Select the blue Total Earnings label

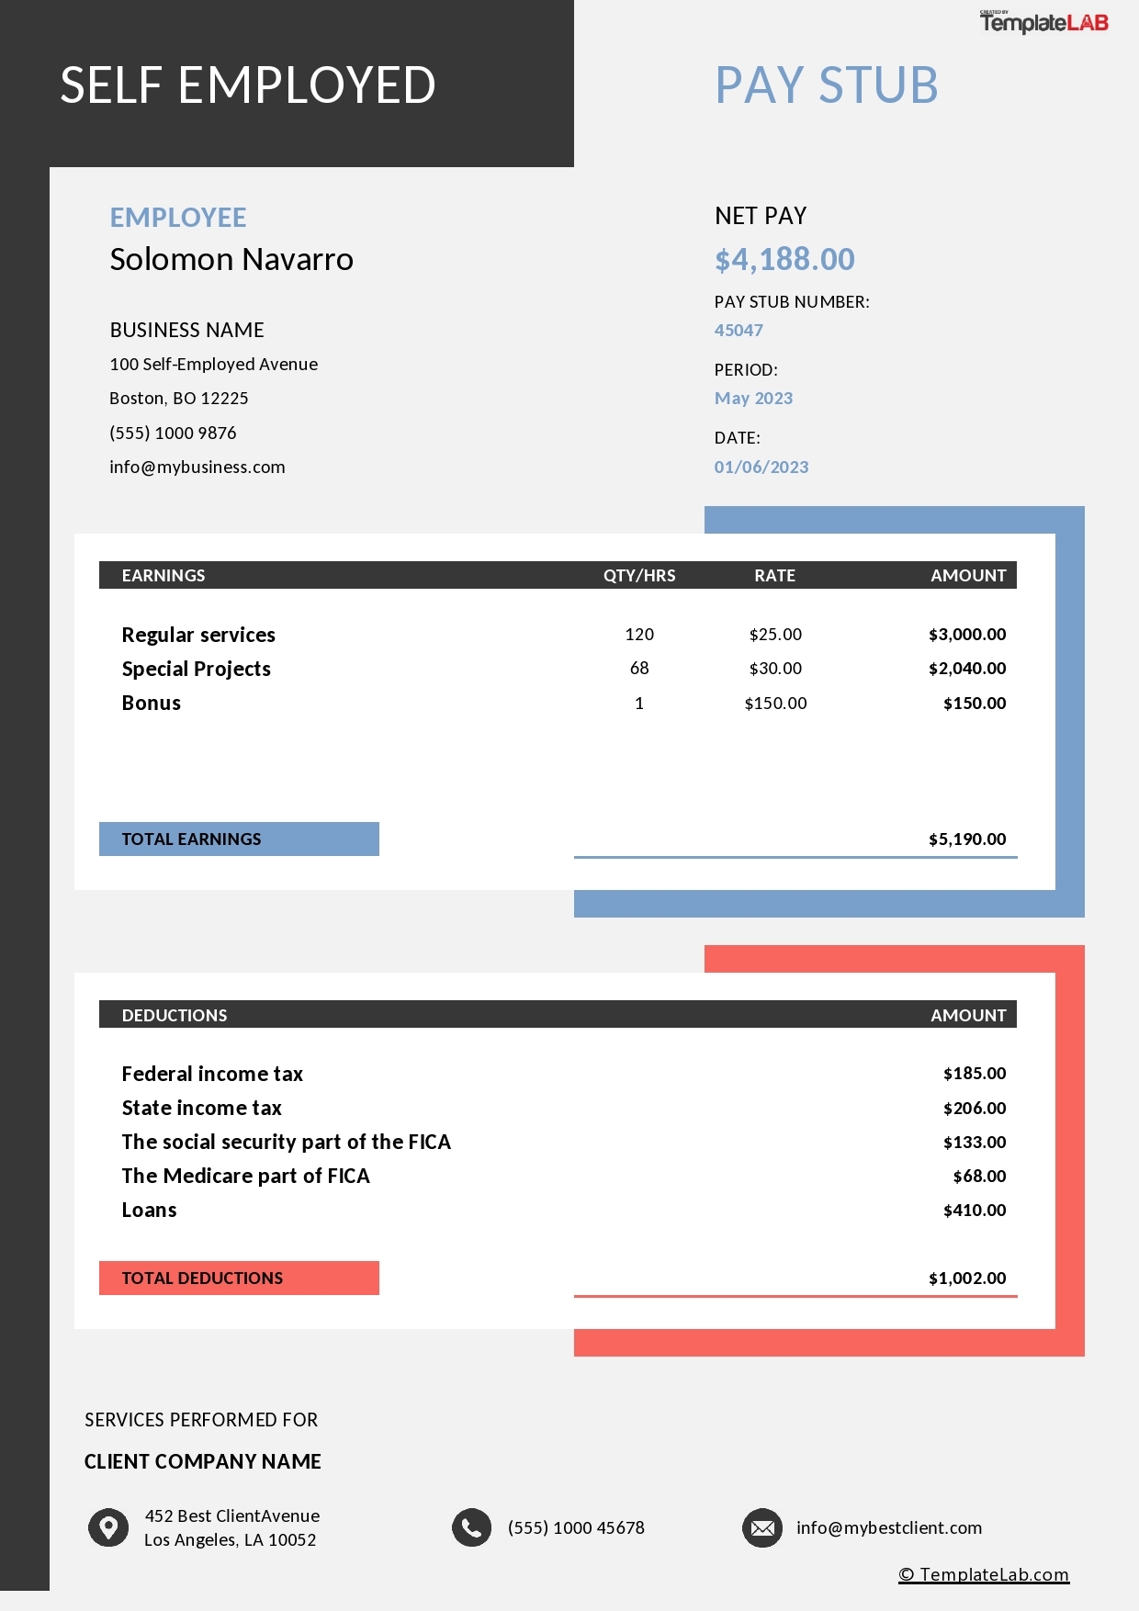pos(239,839)
